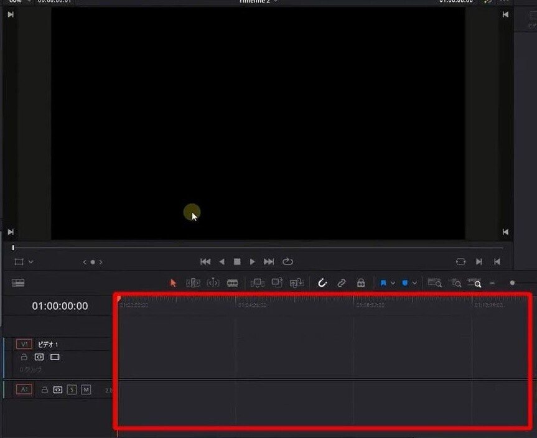Toggle loop playback icon
This screenshot has width=537, height=438.
(x=287, y=262)
